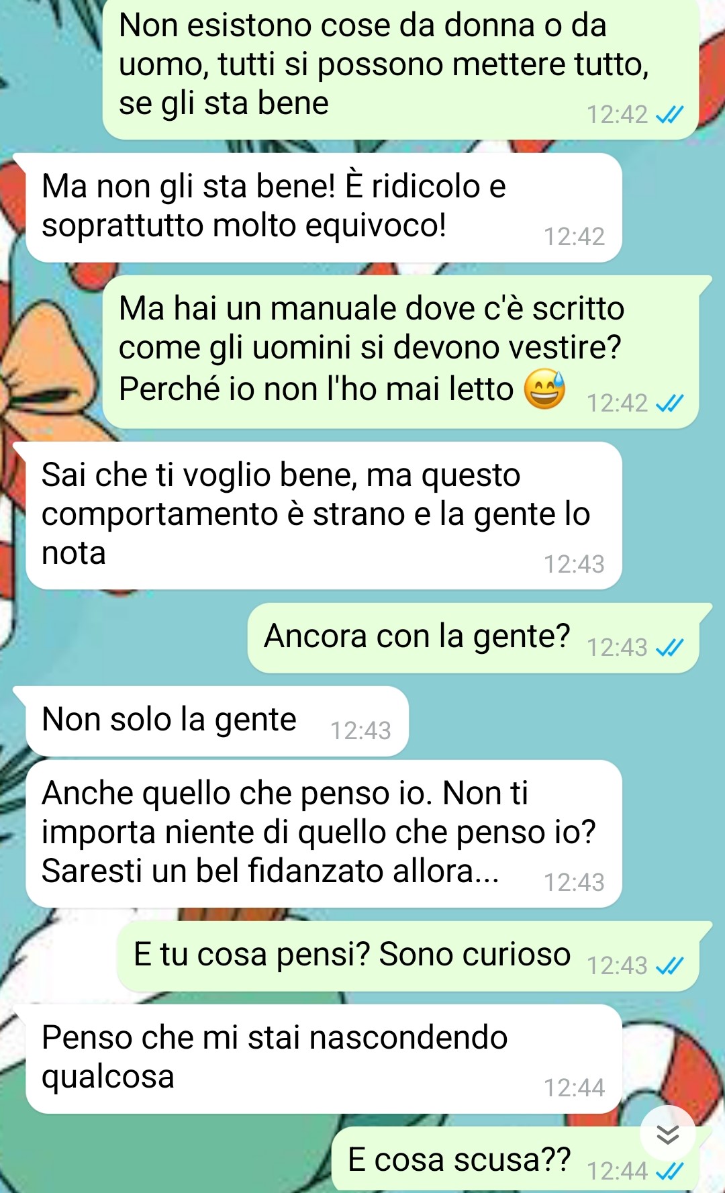Click double-check on 'se gli sta bene' message
The width and height of the screenshot is (725, 1193).
click(x=669, y=115)
